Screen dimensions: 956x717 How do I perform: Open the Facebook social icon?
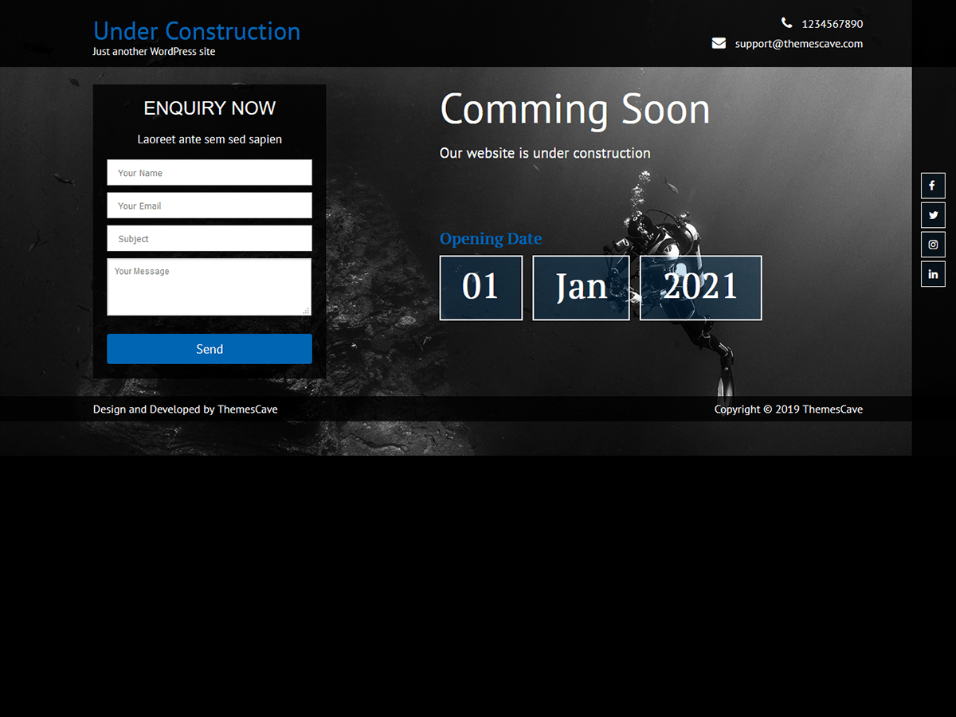coord(932,185)
